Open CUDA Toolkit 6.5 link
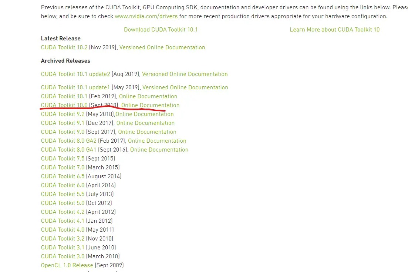408x272 pixels. (63, 176)
